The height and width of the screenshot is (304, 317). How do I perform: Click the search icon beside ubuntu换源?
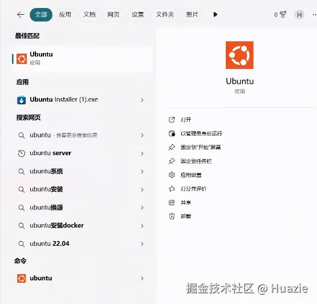pos(22,208)
